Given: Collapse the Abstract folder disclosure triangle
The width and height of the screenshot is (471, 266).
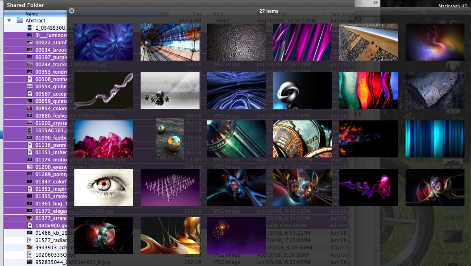Looking at the screenshot, I should click(9, 20).
